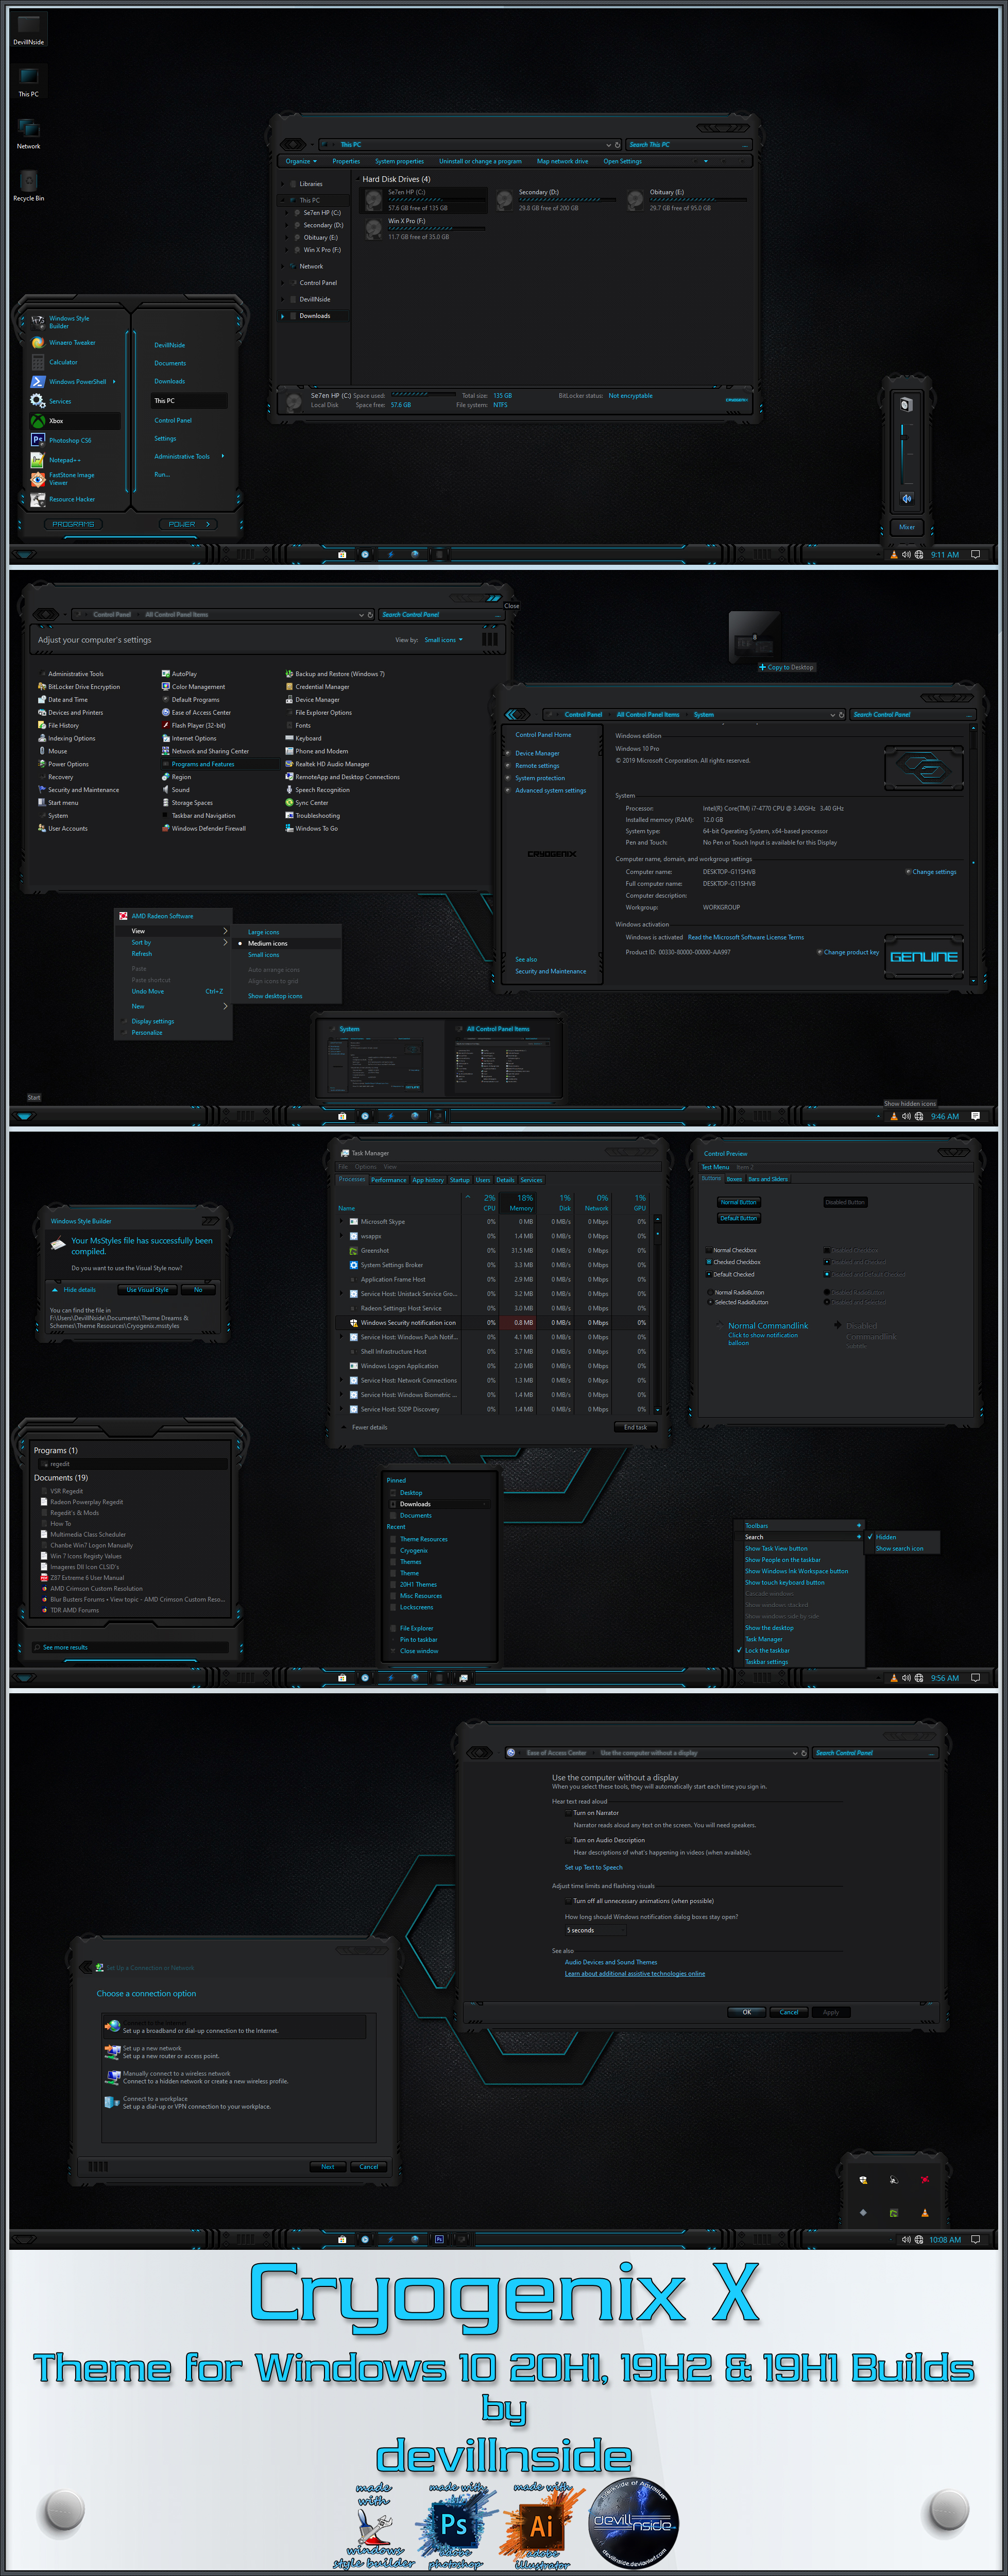The width and height of the screenshot is (1008, 2576).
Task: Click End task in Task Manager
Action: pos(636,1427)
